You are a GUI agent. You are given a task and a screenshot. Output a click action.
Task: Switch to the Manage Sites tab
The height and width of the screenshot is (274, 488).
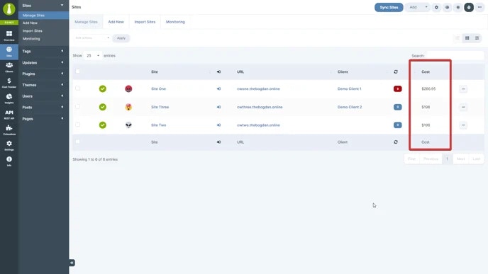pos(87,22)
